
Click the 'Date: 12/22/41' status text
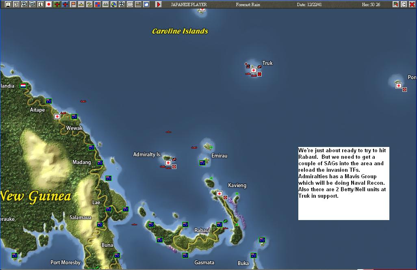click(x=309, y=4)
